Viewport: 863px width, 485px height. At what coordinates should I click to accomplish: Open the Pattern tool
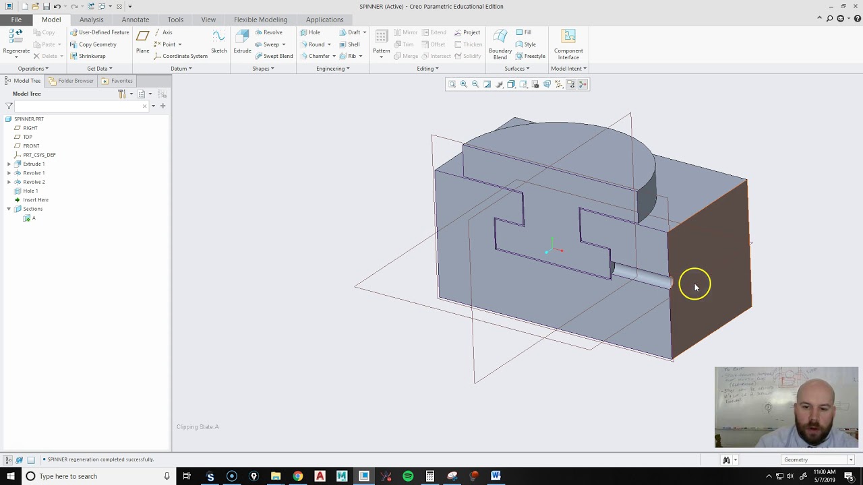pos(381,42)
